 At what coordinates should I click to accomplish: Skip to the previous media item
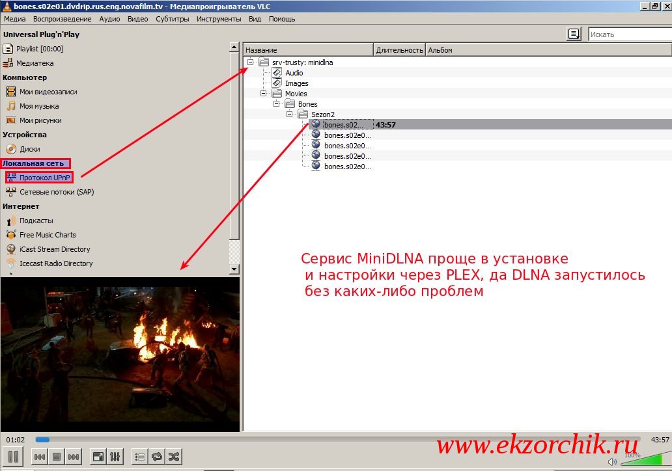[x=40, y=457]
